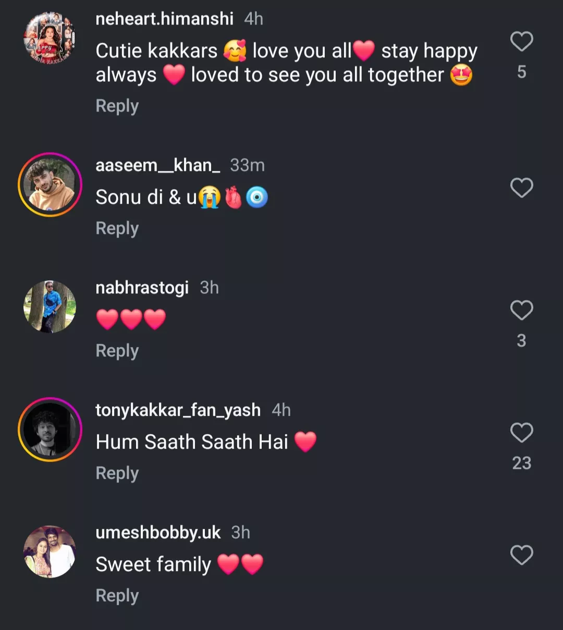View the 23 likes count on Yash's comment
563x630 pixels.
521,463
